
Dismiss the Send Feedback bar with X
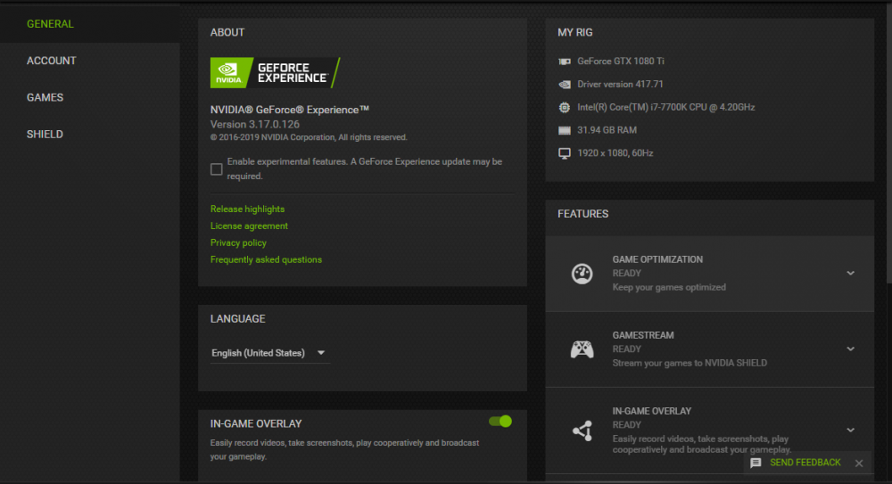859,463
